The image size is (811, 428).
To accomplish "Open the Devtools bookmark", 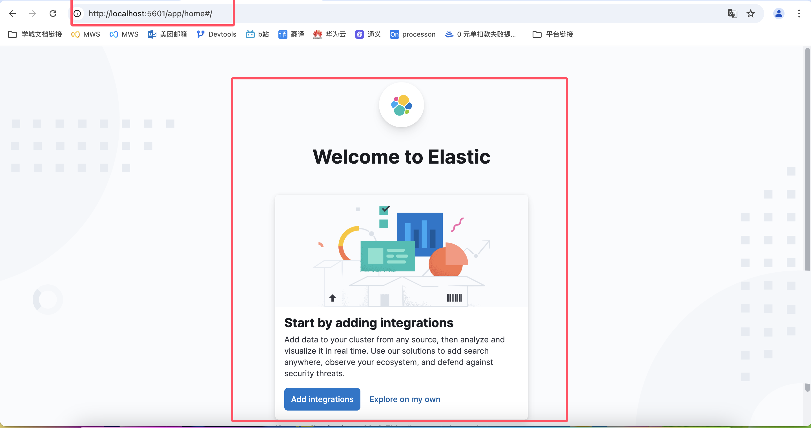I will (x=216, y=34).
